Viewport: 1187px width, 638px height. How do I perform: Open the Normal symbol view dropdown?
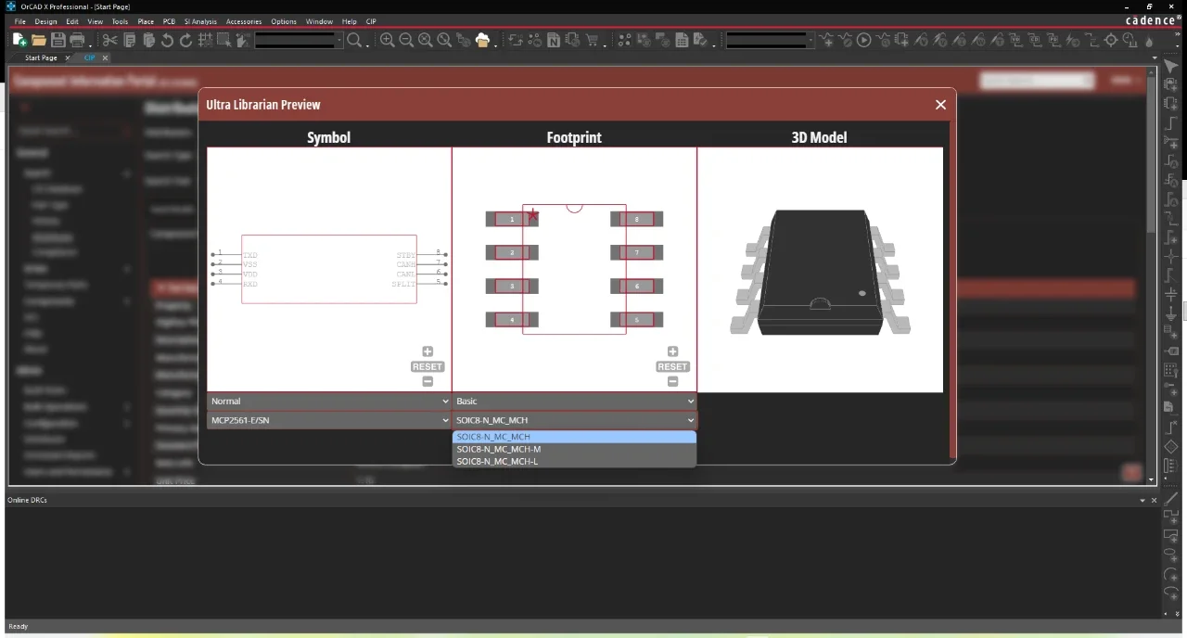coord(329,402)
